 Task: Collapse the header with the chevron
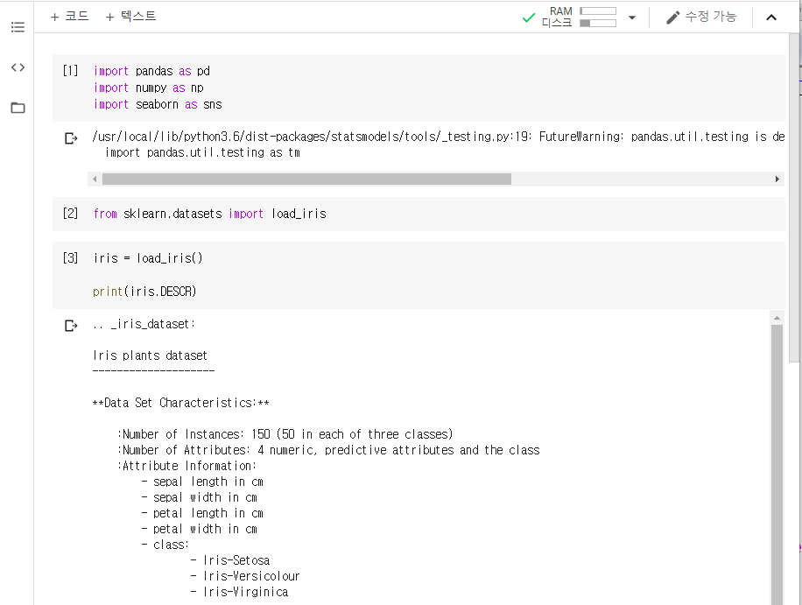[771, 18]
